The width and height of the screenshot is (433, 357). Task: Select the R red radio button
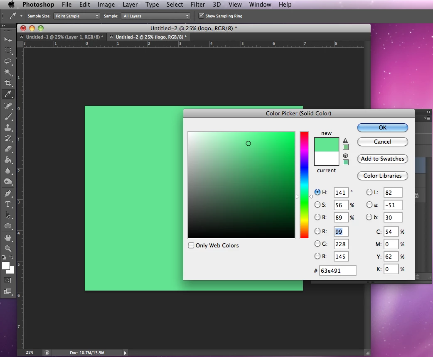click(317, 231)
